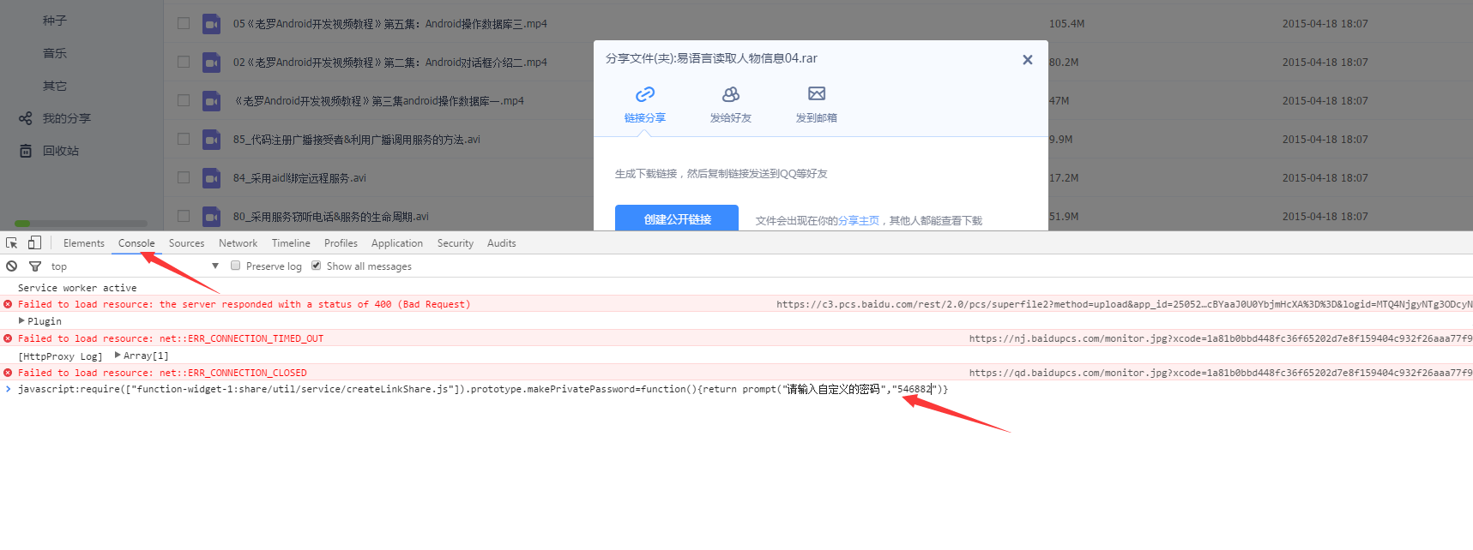The image size is (1473, 550).
Task: Select the link share chain icon
Action: (x=645, y=94)
